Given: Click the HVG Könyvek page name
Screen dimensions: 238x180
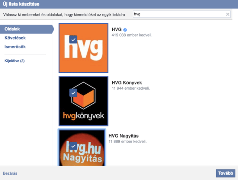Looking at the screenshot, I should (x=127, y=83).
